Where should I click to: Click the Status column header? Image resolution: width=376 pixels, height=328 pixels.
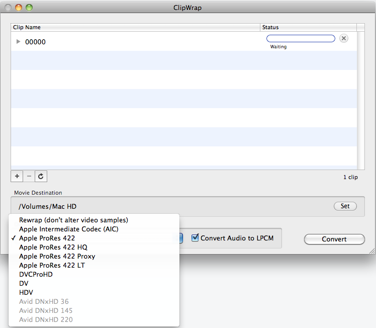[x=308, y=27]
